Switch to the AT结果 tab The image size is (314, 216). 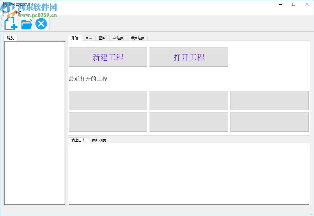(118, 38)
